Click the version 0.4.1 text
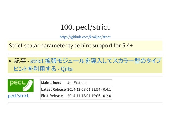Viewport: 170px width, 124px height. point(107,89)
